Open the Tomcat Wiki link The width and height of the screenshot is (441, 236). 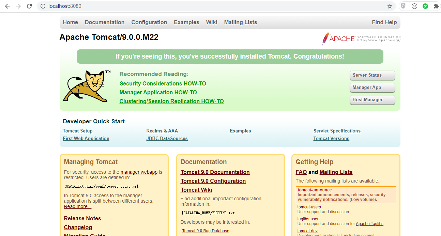pos(196,190)
